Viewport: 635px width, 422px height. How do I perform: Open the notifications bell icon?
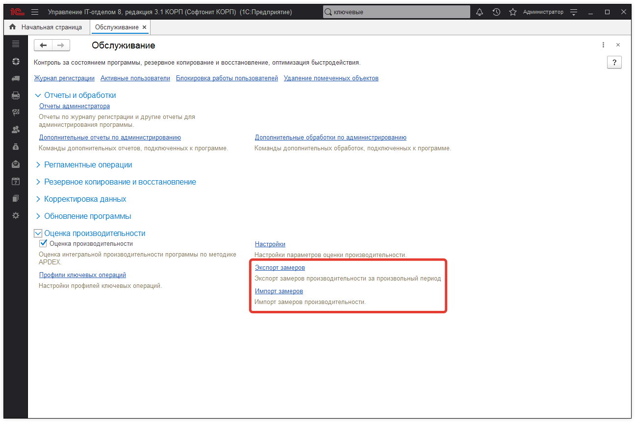pos(480,12)
